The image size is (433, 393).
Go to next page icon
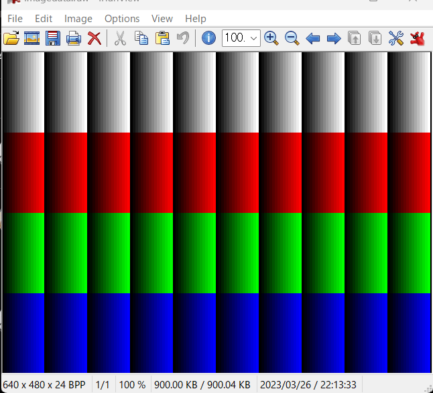[375, 38]
